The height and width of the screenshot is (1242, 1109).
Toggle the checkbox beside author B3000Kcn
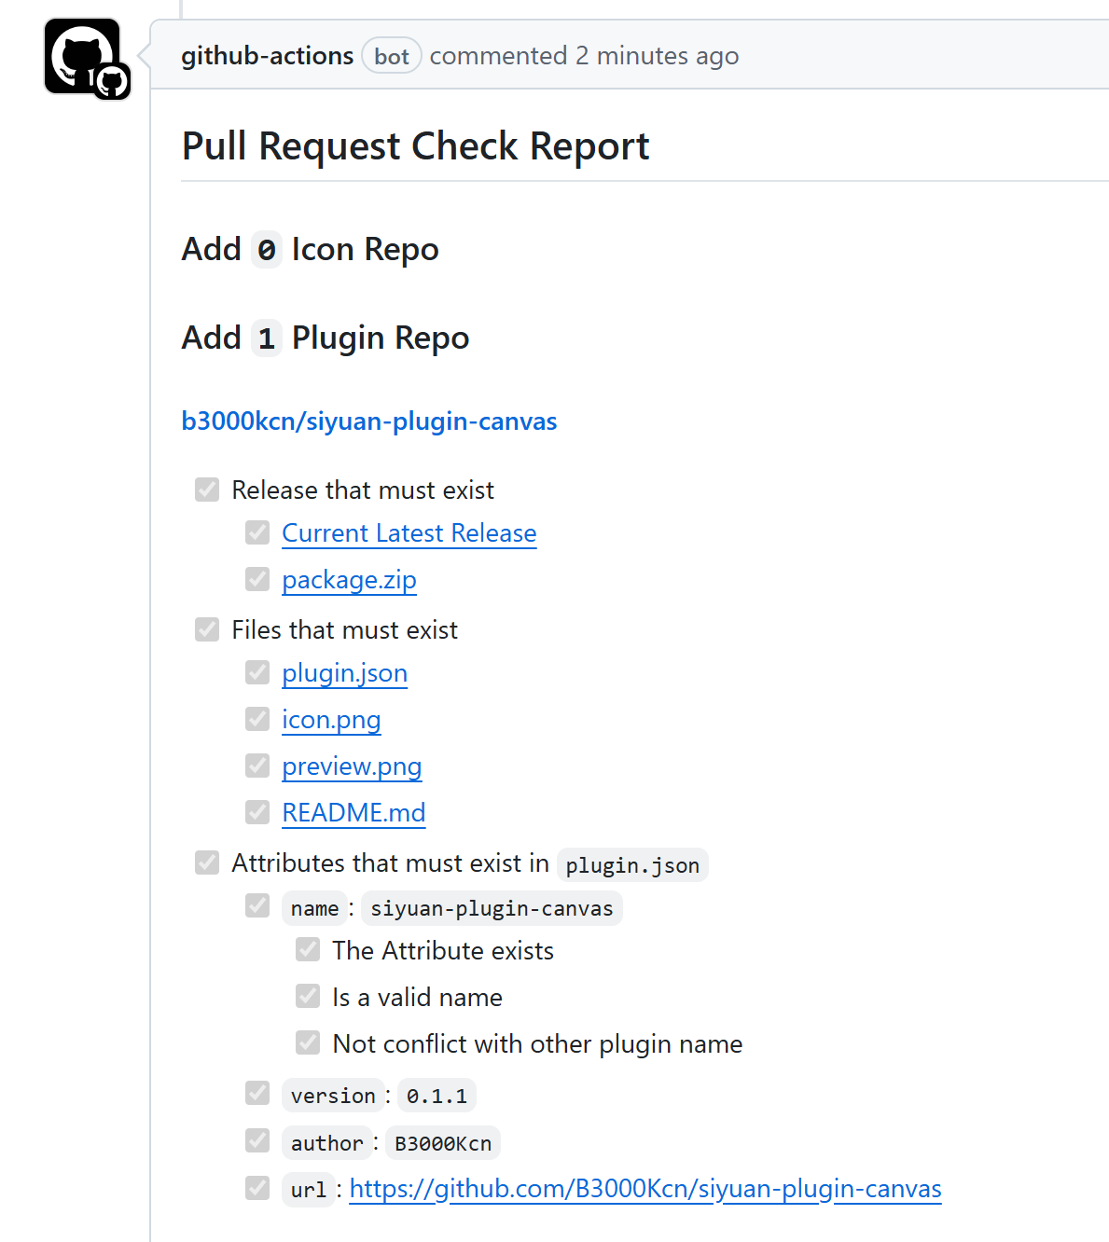(257, 1140)
